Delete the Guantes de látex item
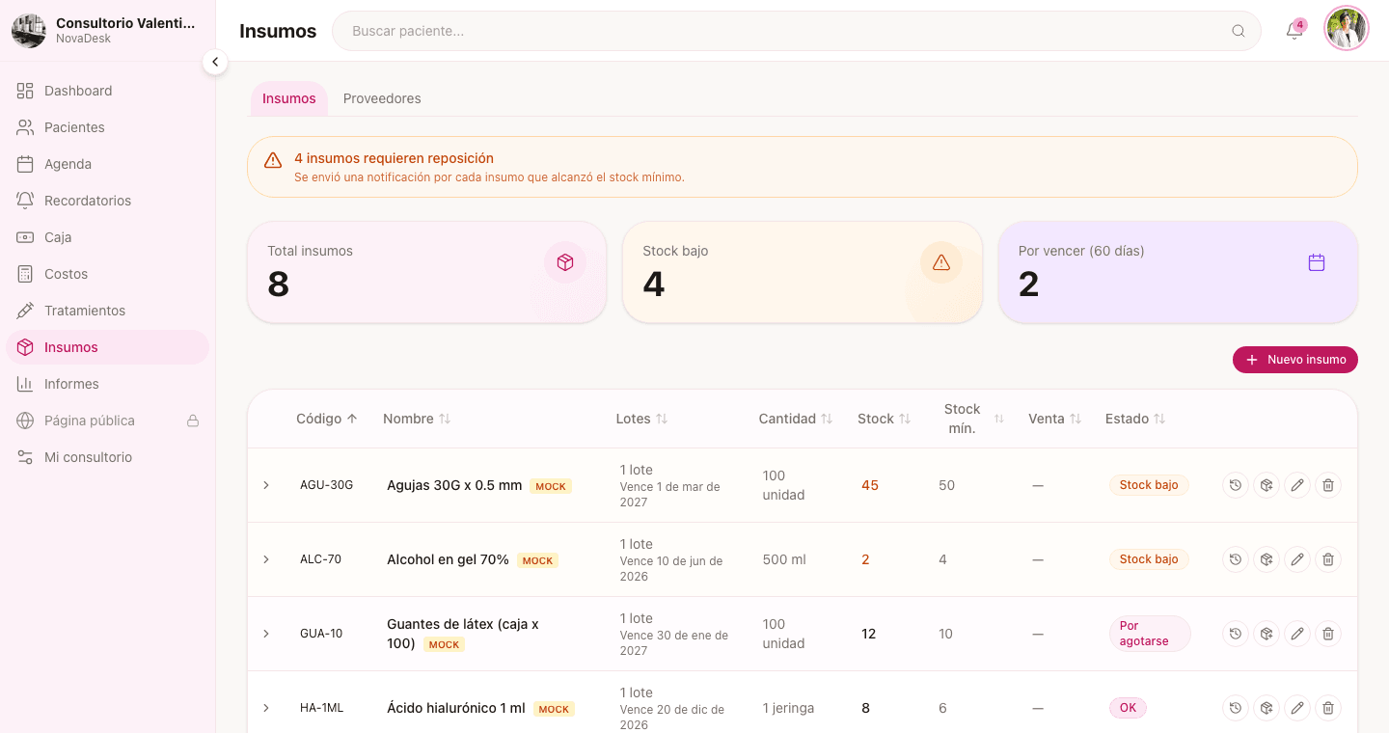Screen dimensions: 1389x733 pos(1328,634)
